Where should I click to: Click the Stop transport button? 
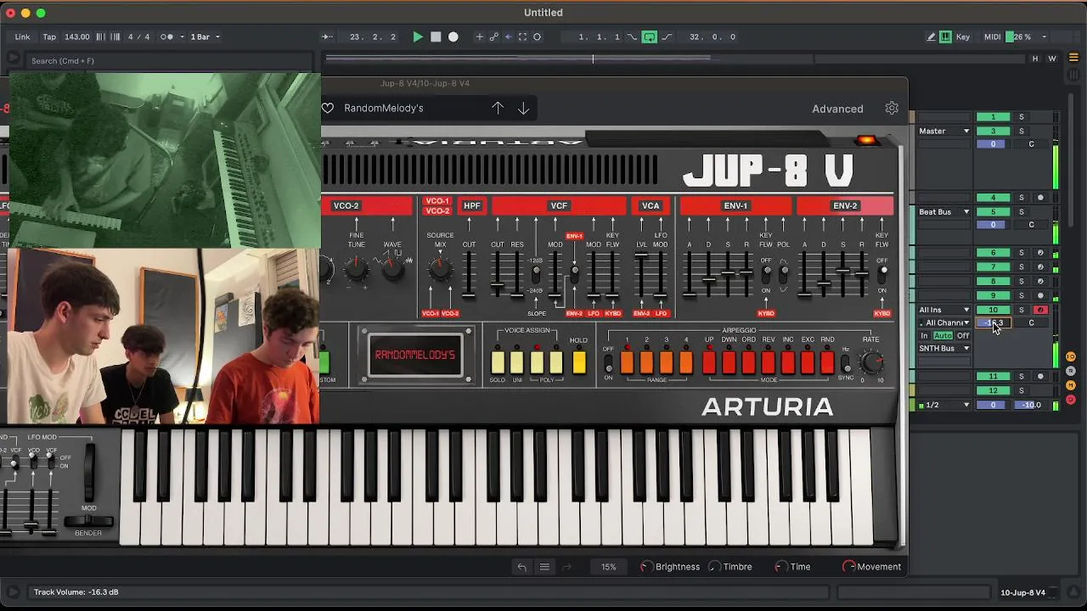[x=436, y=36]
